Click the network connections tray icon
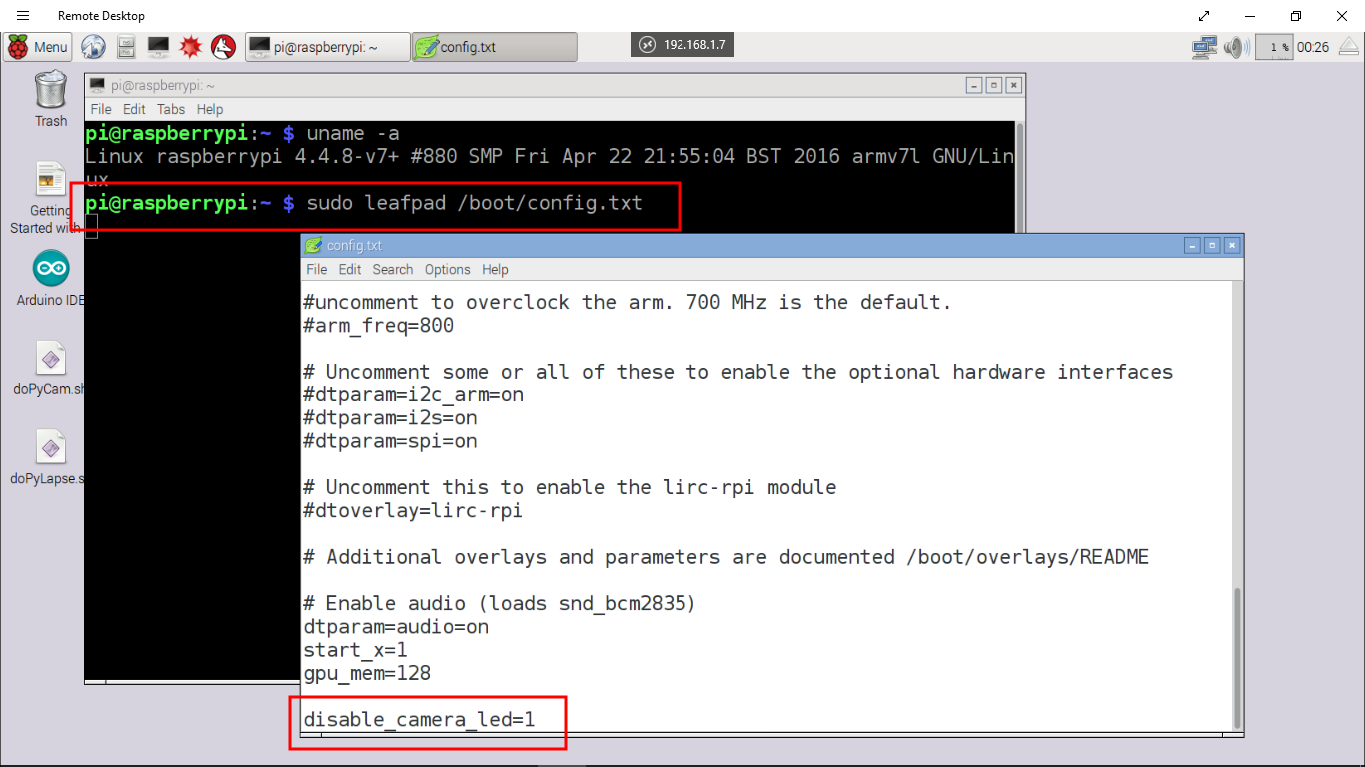 (x=1203, y=46)
